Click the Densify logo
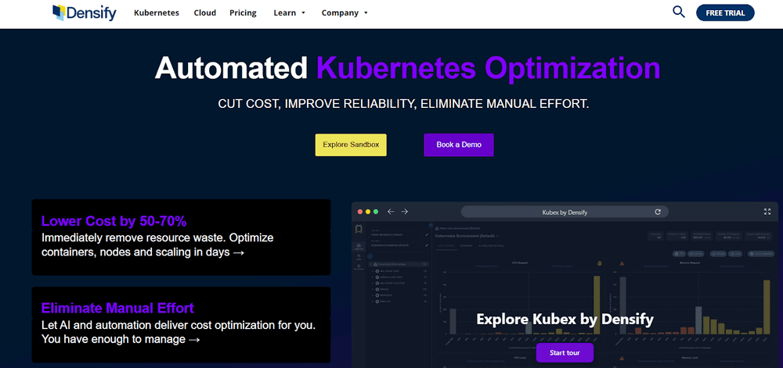 pos(84,13)
